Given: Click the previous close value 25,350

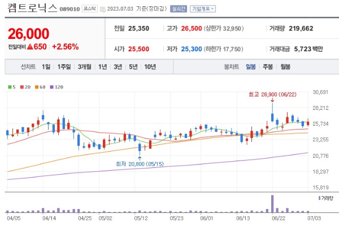Looking at the screenshot, I should point(138,29).
